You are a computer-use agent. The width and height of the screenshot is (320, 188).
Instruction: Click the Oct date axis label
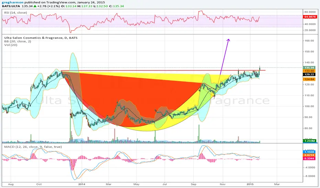tap(39, 184)
